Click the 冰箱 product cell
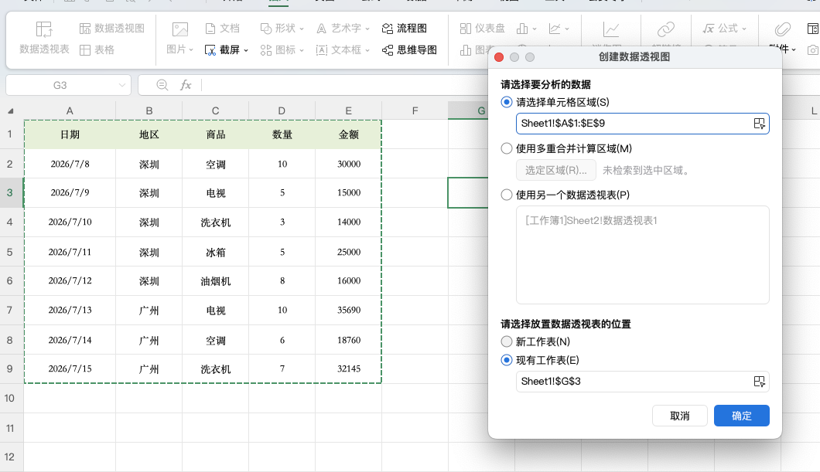Image resolution: width=820 pixels, height=472 pixels. [x=216, y=252]
